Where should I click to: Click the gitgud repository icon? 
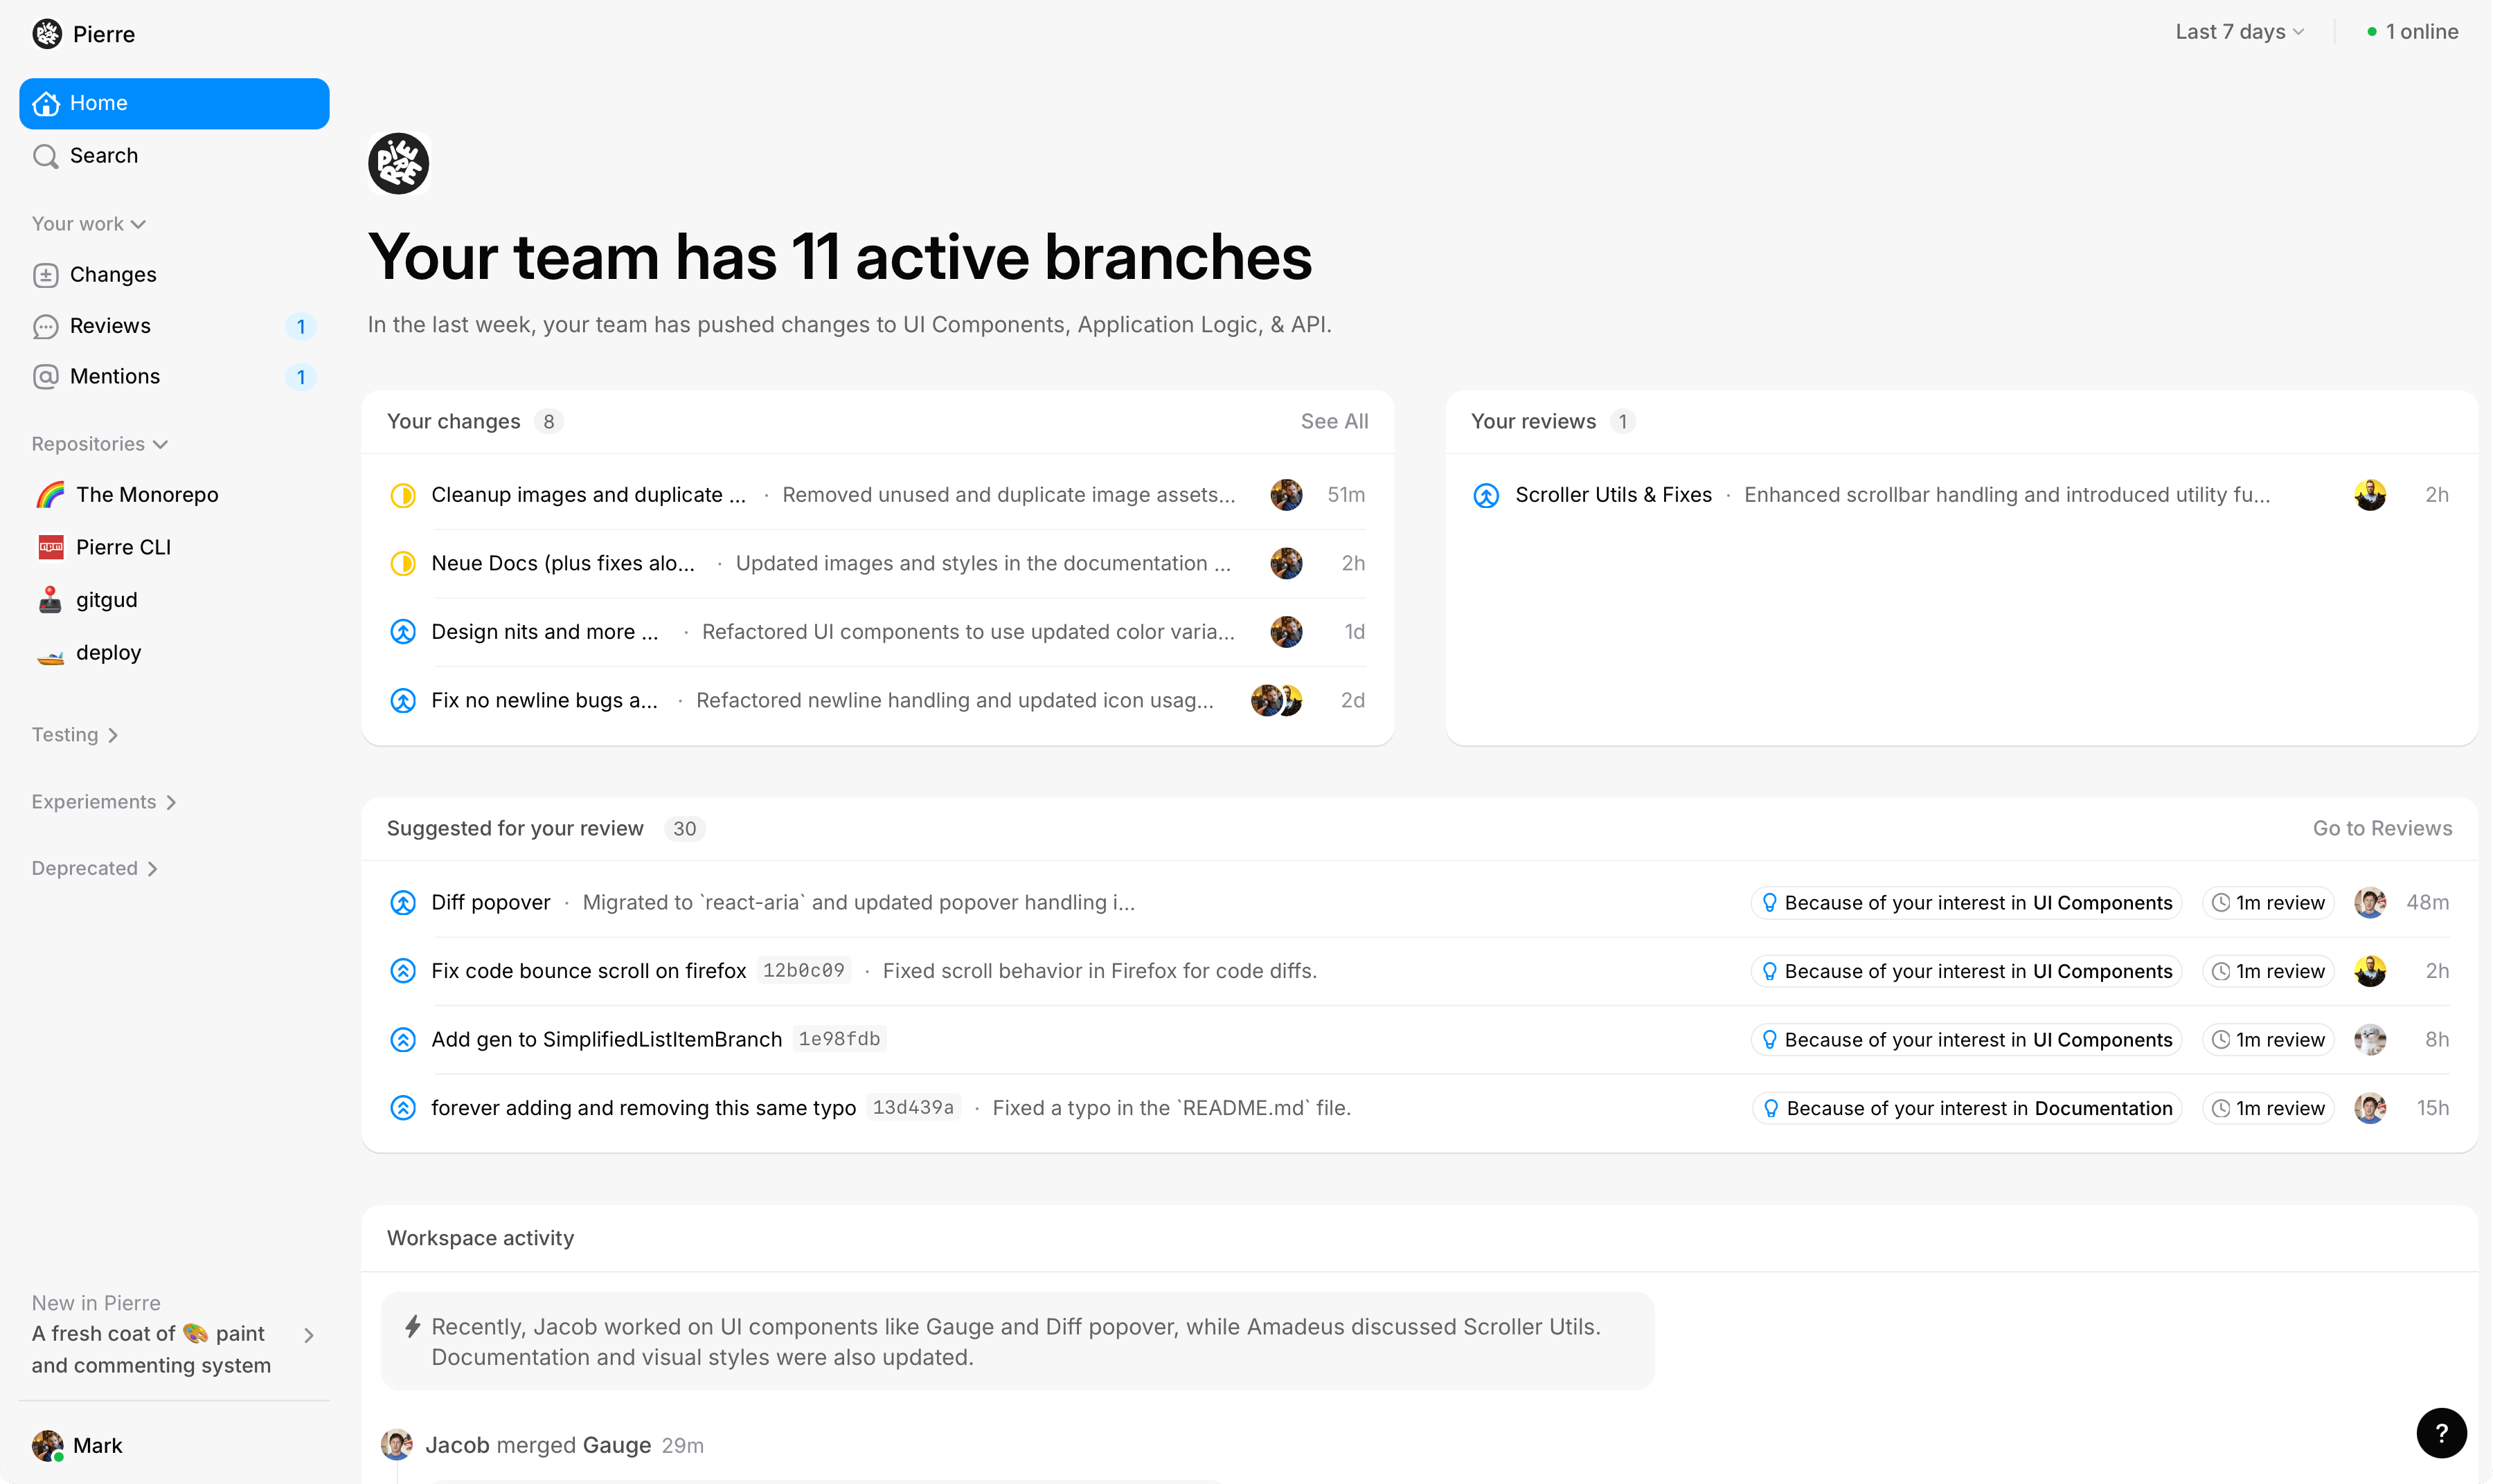[x=50, y=600]
